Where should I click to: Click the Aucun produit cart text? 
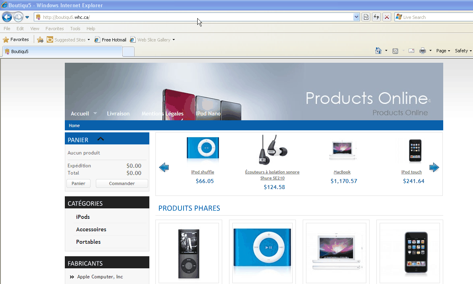click(84, 153)
